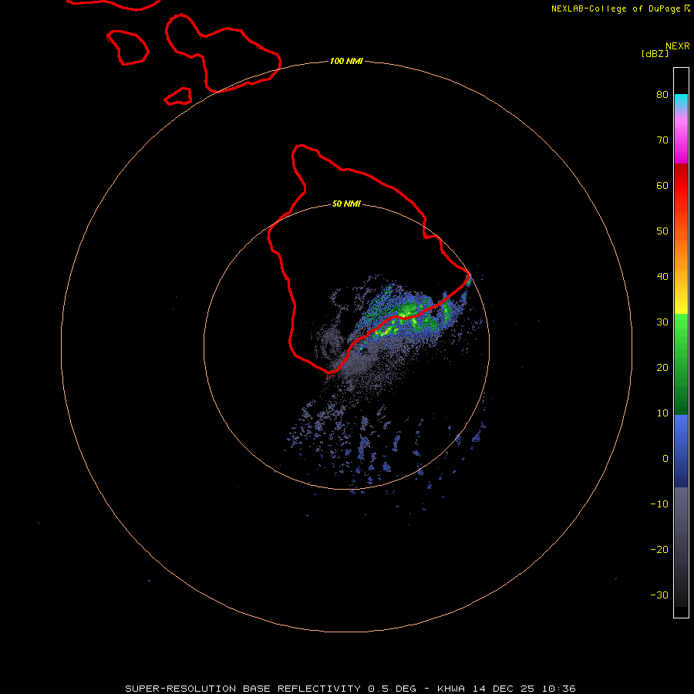Click the 14 DEC 25 10:36 timestamp
The image size is (694, 694).
524,689
